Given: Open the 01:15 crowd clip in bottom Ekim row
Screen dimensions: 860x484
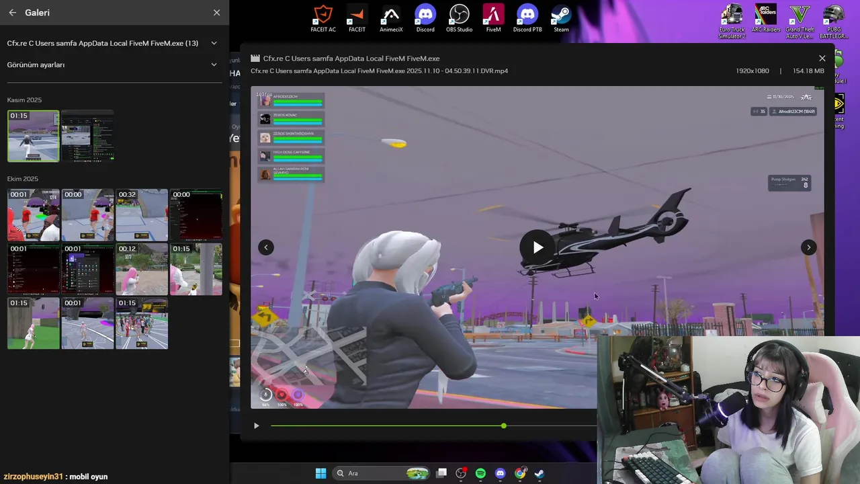Looking at the screenshot, I should [142, 323].
